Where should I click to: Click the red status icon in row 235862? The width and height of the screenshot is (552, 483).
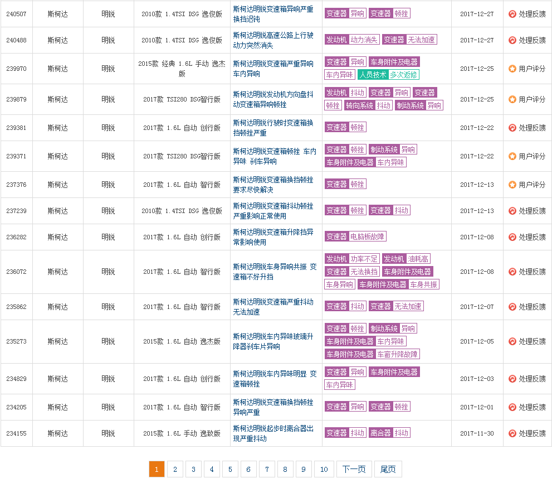[x=512, y=307]
